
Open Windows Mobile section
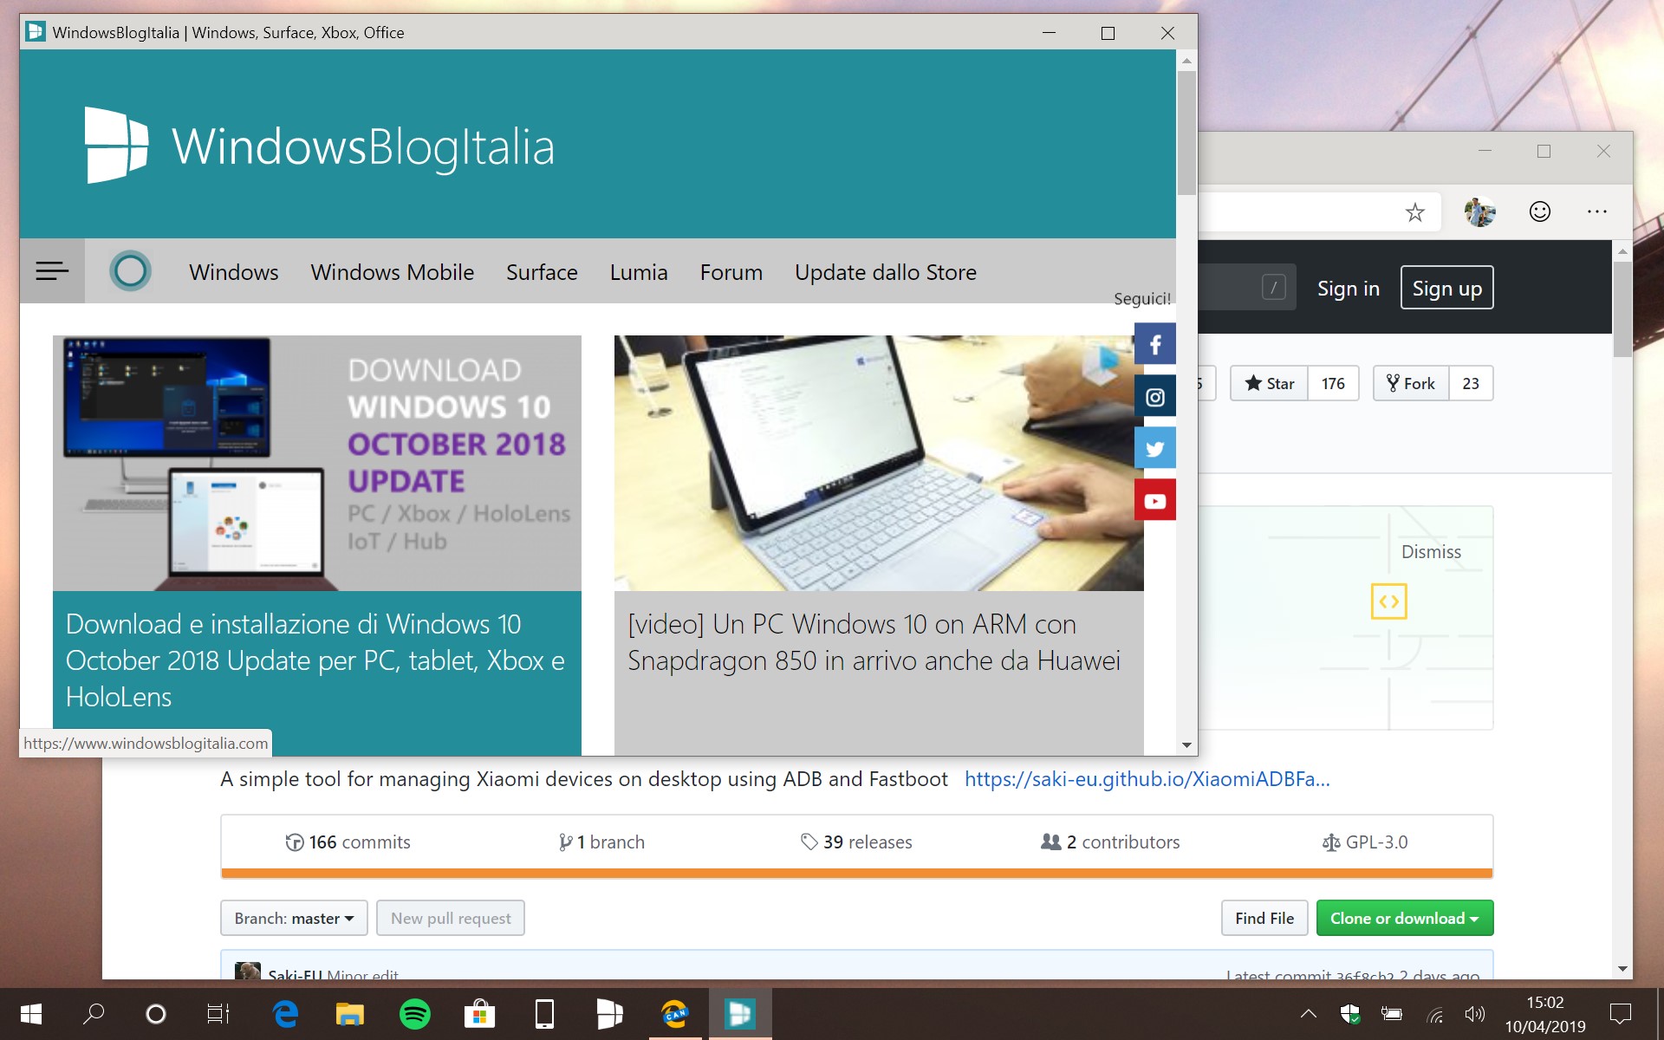pyautogui.click(x=393, y=272)
